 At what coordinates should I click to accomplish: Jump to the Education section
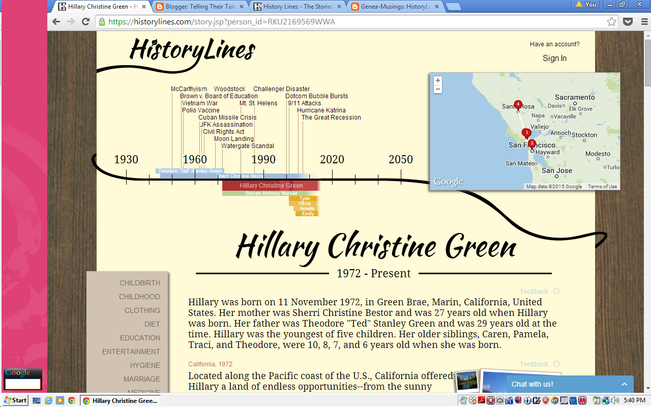pos(140,338)
